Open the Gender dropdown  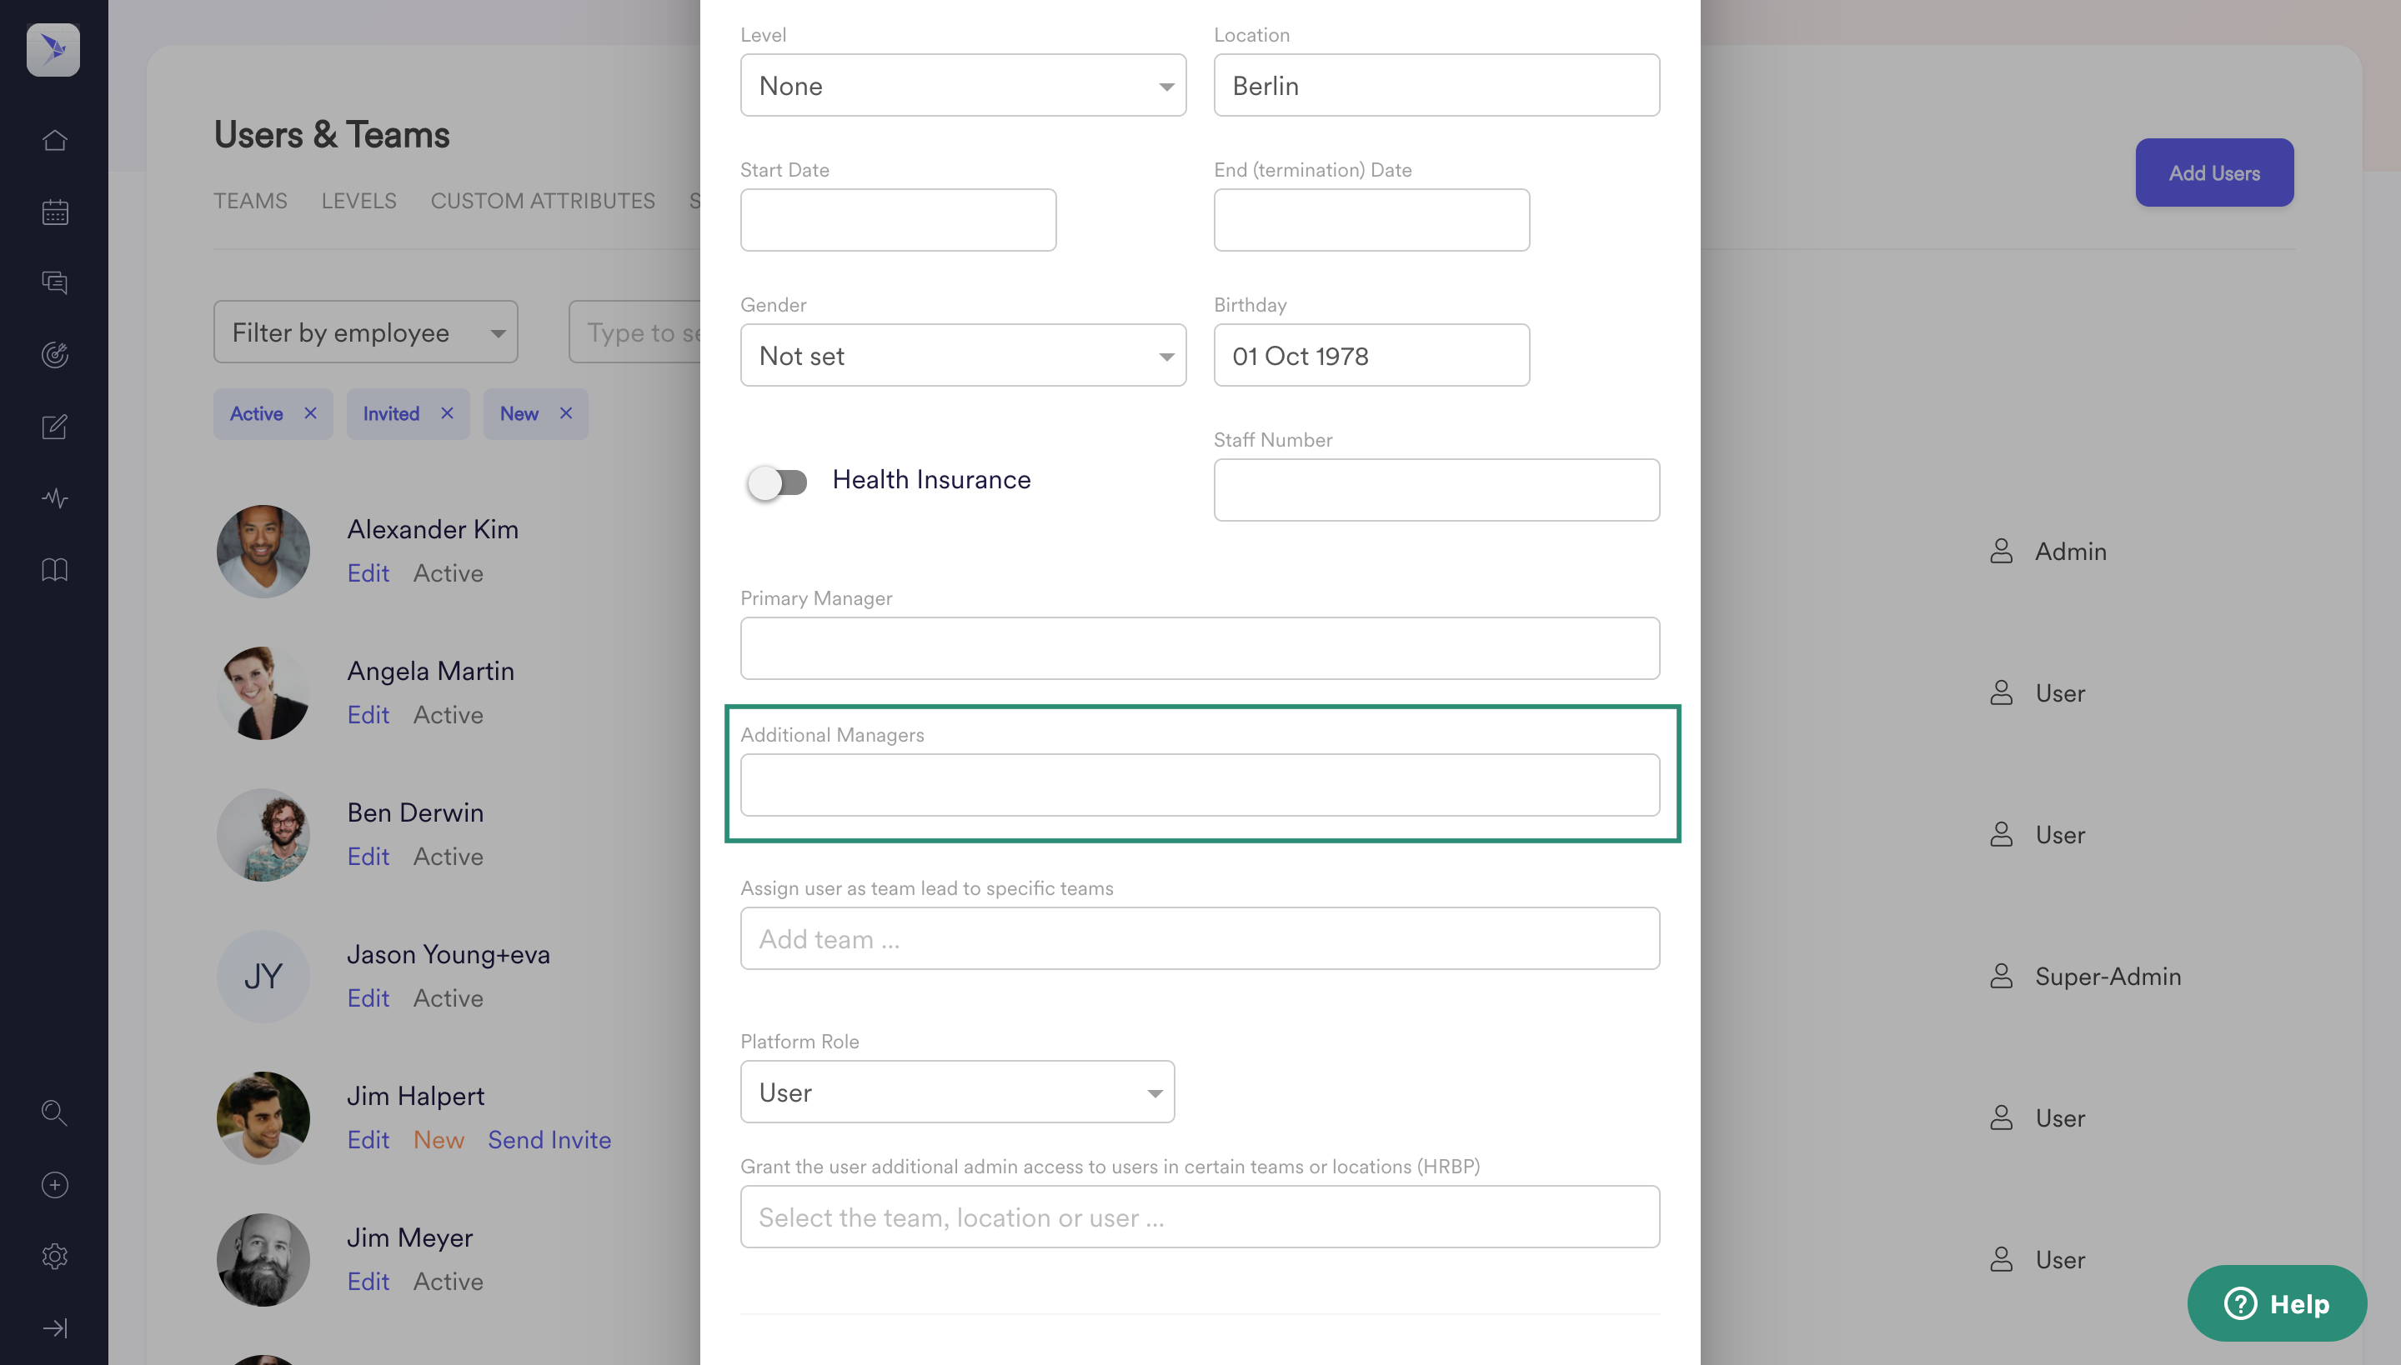coord(962,355)
